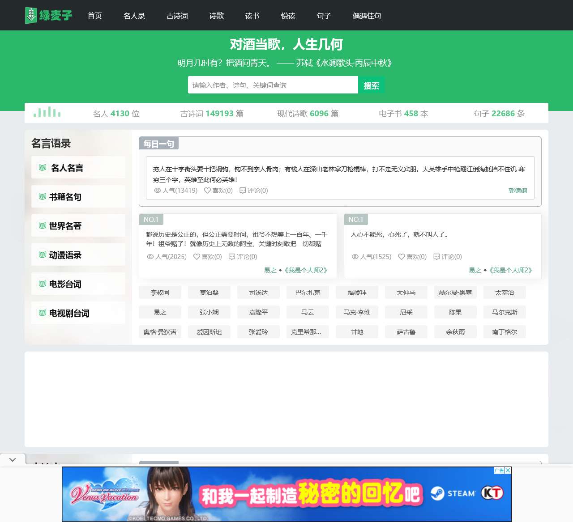This screenshot has height=522, width=573.
Task: Open the 诗歌 navigation item
Action: (217, 16)
